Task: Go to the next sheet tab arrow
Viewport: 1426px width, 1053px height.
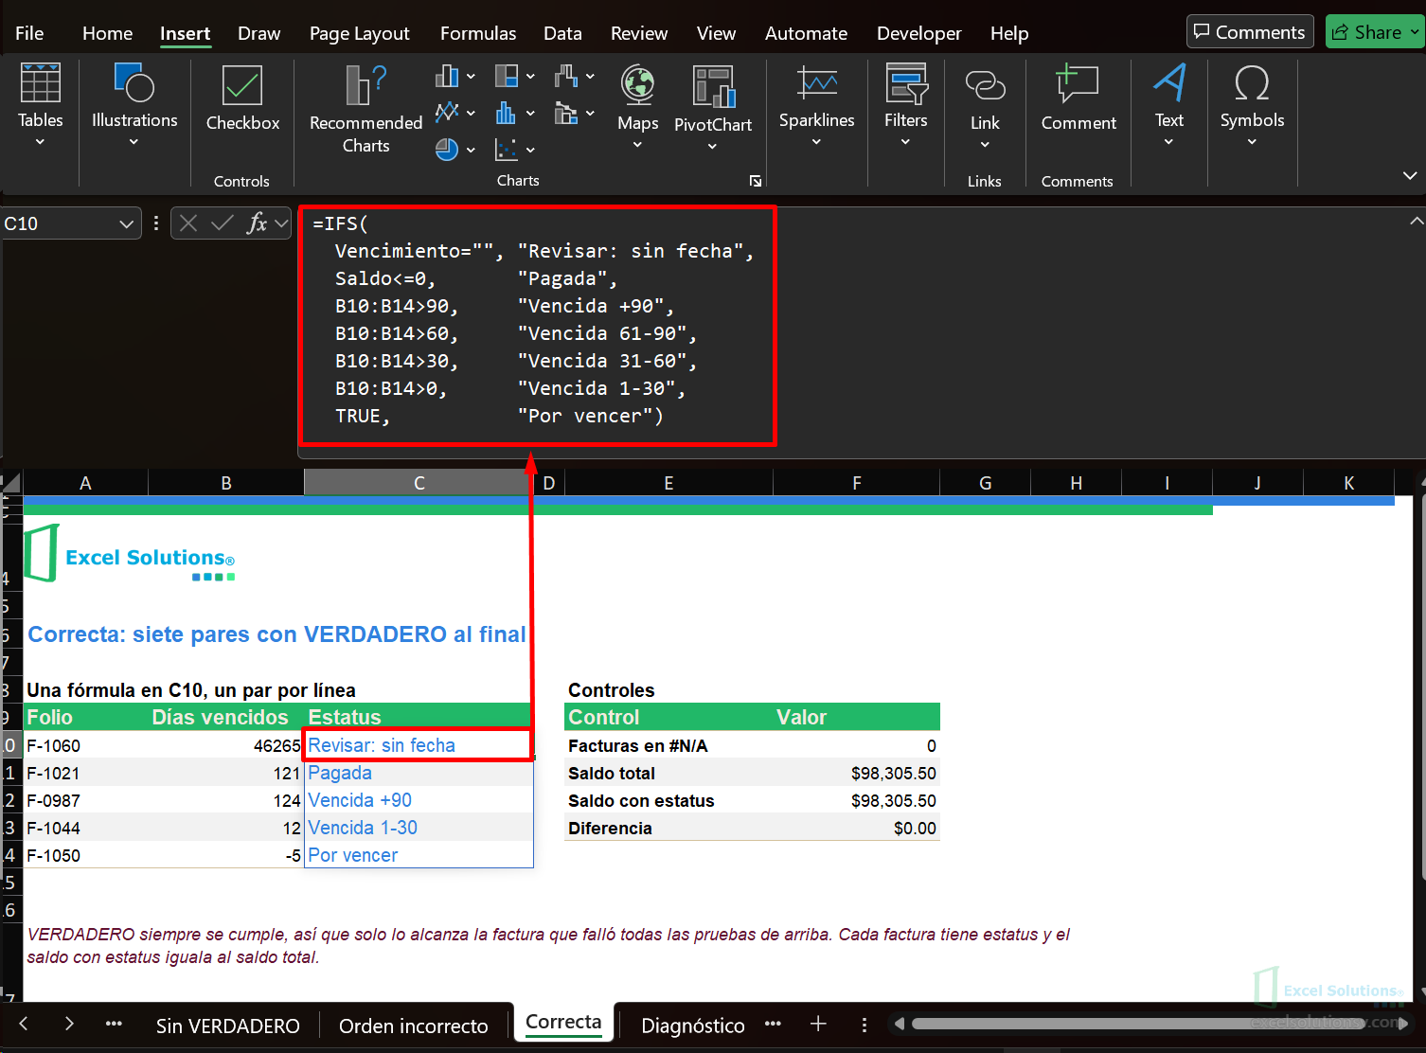Action: tap(69, 1024)
